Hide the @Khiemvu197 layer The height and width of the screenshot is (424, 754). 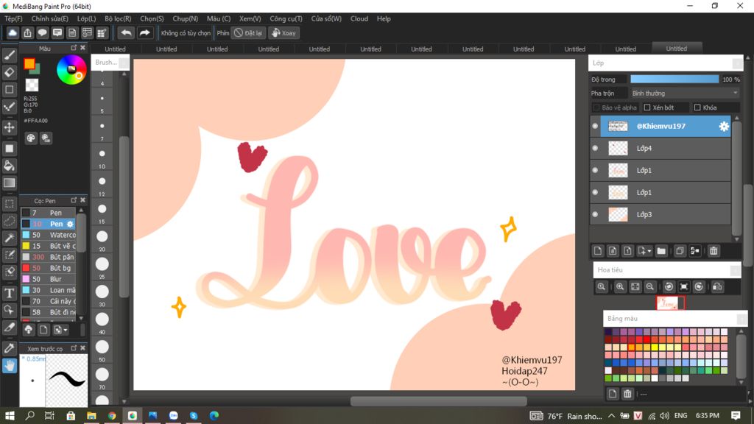pyautogui.click(x=595, y=126)
